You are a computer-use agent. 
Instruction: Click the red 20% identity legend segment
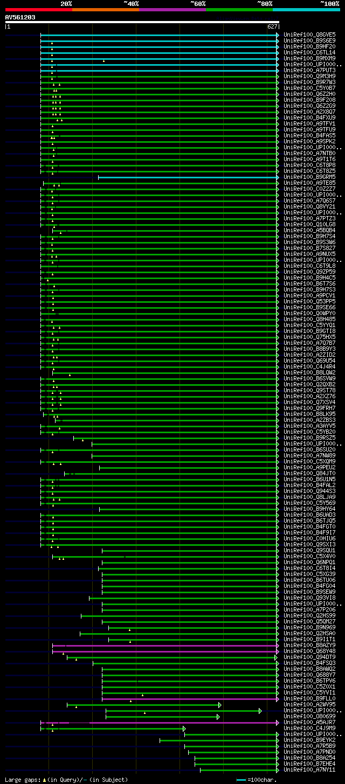click(x=39, y=9)
